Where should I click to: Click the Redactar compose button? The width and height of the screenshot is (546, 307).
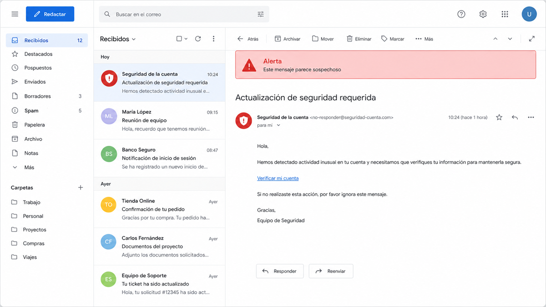(x=50, y=14)
